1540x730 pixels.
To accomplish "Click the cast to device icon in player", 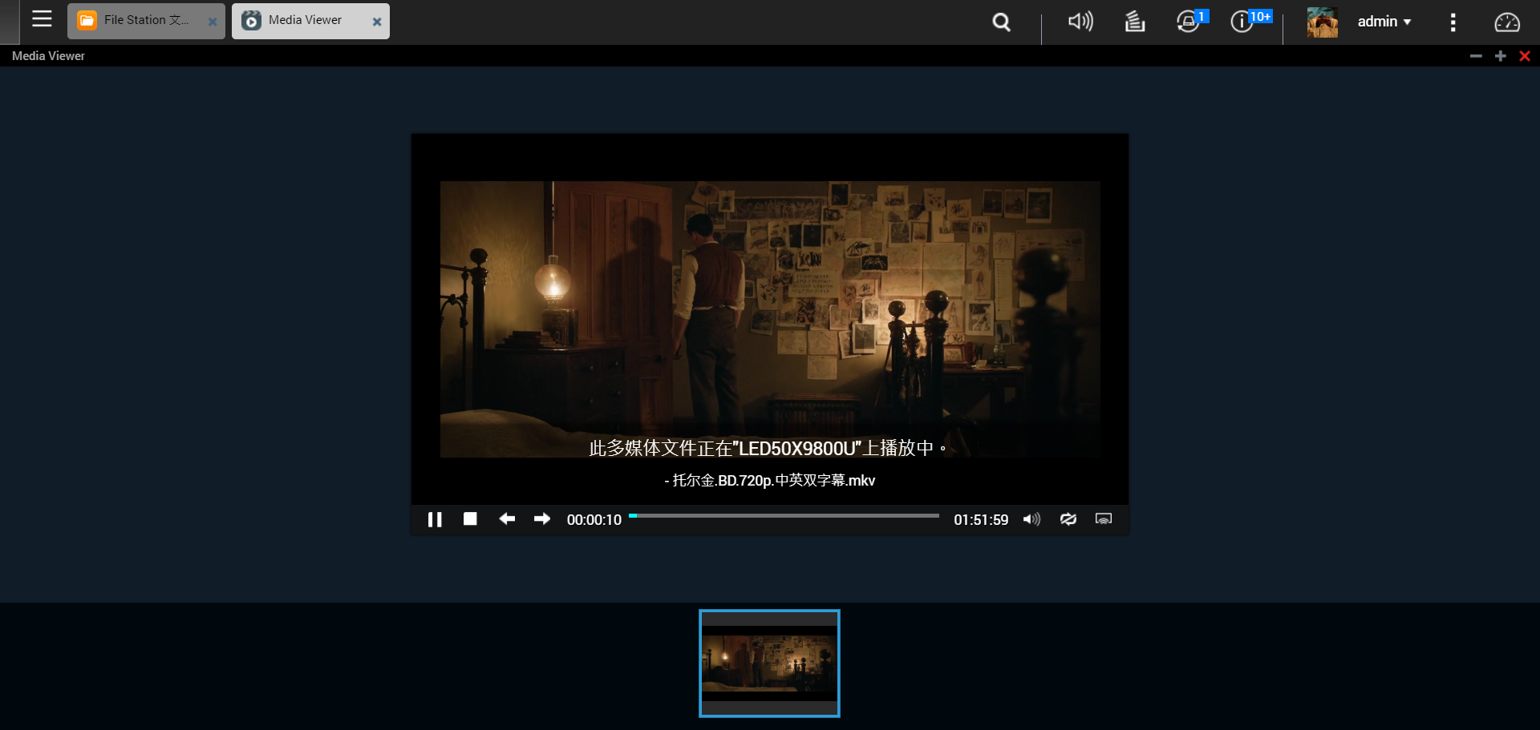I will pos(1103,519).
